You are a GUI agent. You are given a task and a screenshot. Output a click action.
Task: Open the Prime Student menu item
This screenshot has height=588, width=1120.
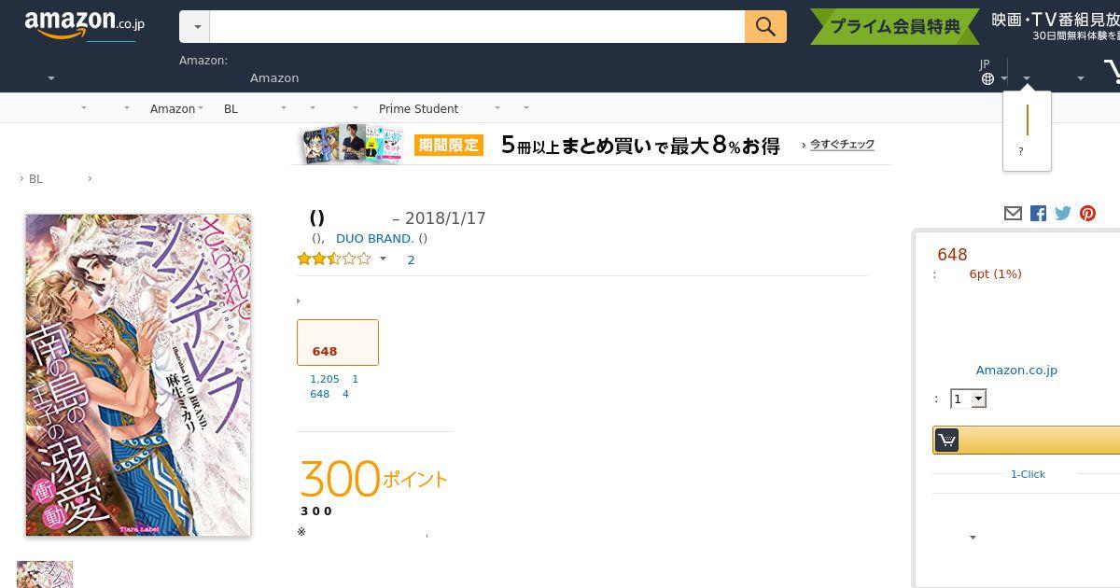click(x=418, y=108)
